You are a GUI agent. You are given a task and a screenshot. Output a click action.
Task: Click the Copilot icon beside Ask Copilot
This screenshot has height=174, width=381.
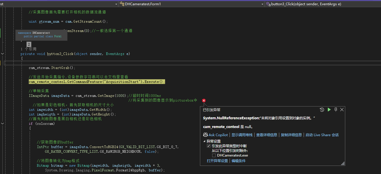(x=205, y=135)
